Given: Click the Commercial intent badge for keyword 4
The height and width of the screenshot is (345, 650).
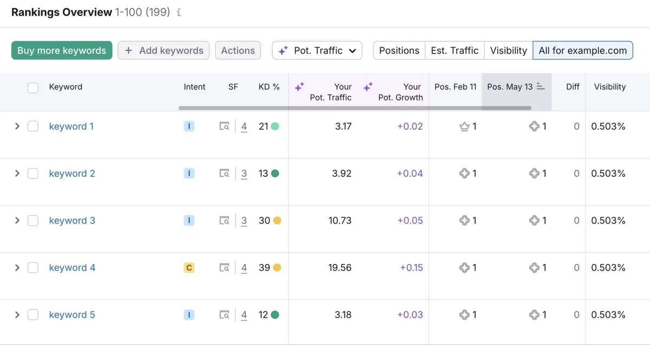Looking at the screenshot, I should (189, 268).
